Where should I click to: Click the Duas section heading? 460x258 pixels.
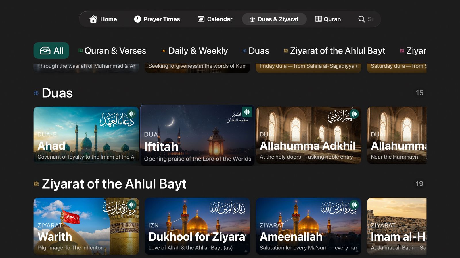coord(57,93)
